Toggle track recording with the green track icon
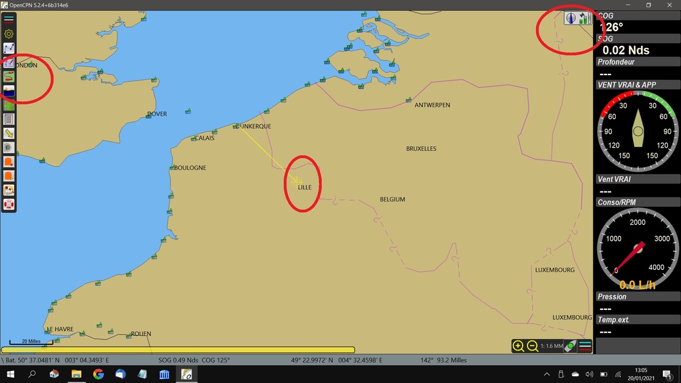This screenshot has height=383, width=681. click(9, 77)
